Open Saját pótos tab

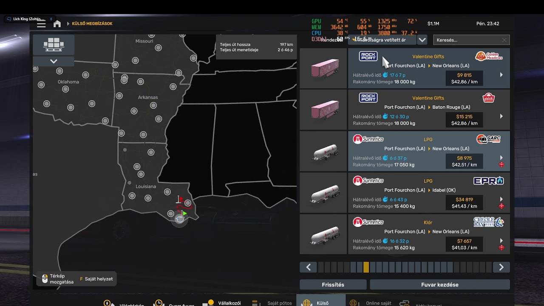[x=272, y=303]
